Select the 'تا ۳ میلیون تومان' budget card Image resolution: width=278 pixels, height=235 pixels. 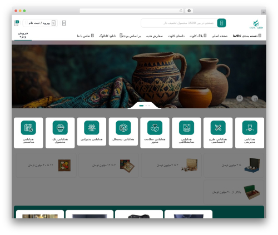(234, 165)
